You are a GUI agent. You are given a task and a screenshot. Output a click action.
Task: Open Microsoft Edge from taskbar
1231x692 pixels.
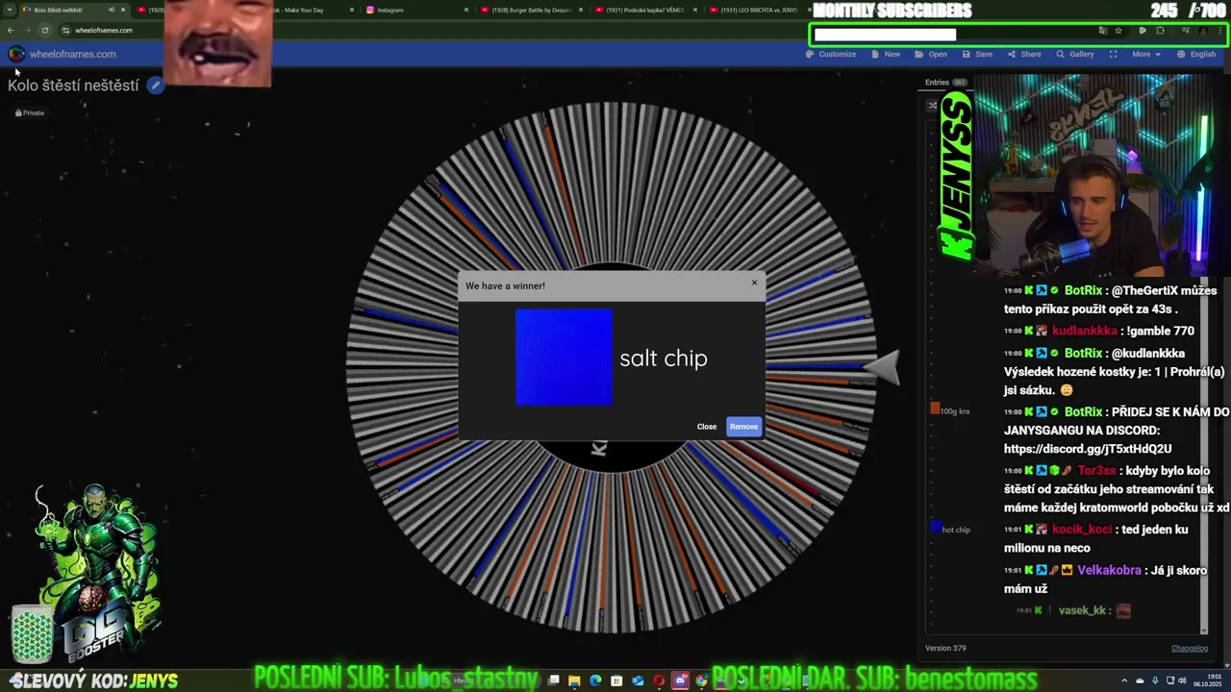pos(595,680)
